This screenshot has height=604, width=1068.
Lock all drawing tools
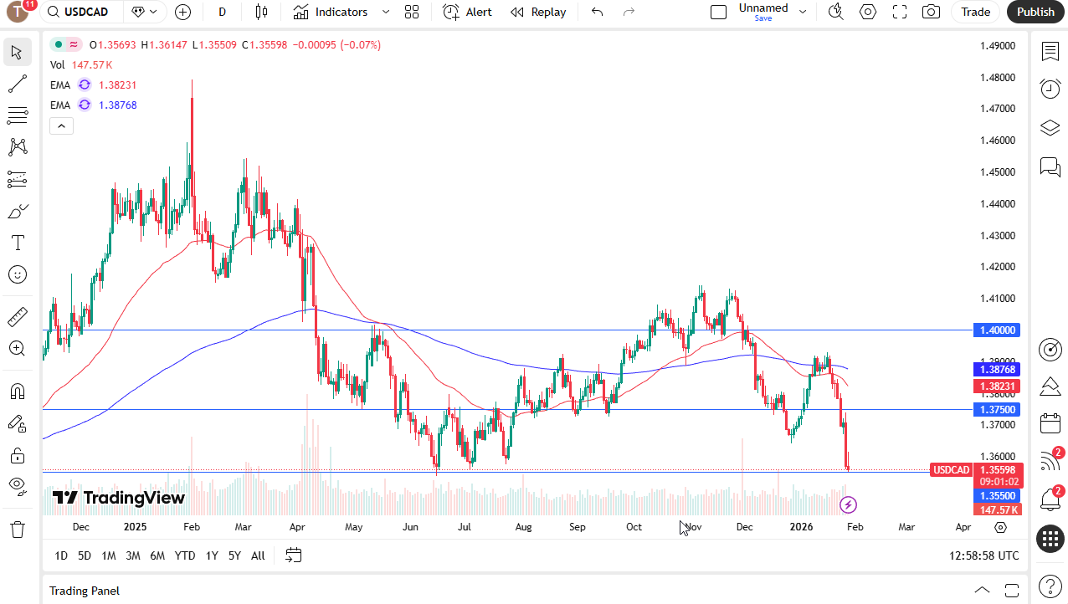tap(16, 455)
